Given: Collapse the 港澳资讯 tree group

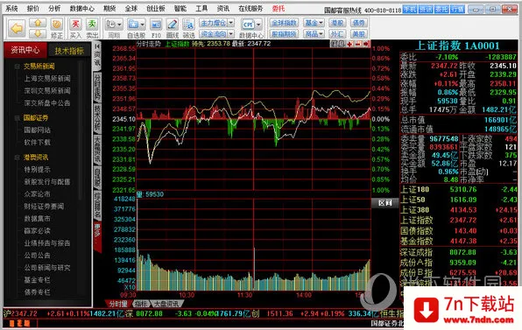Looking at the screenshot, I should [x=18, y=158].
